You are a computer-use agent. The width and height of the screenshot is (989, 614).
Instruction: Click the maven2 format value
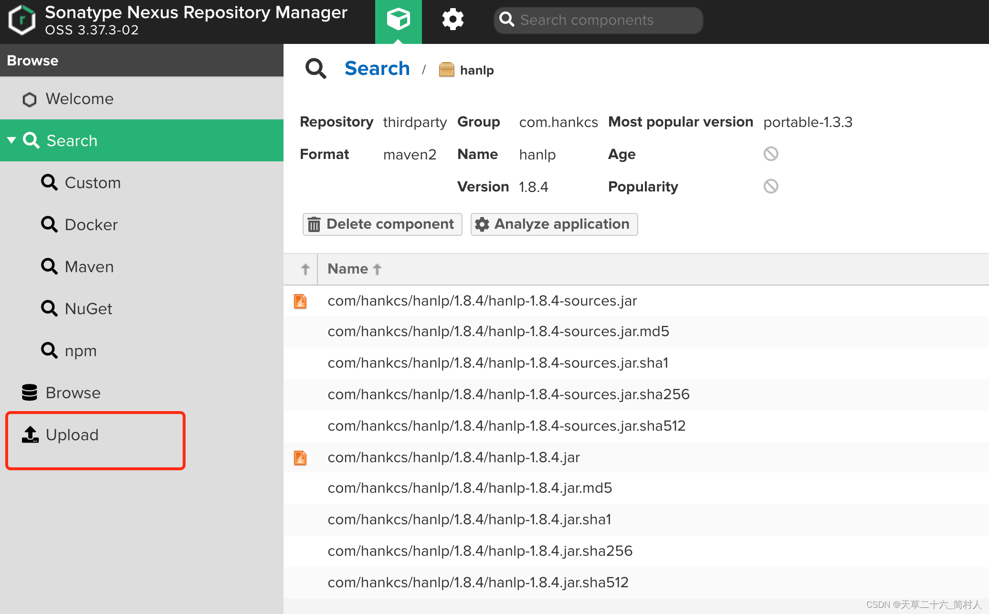point(410,155)
